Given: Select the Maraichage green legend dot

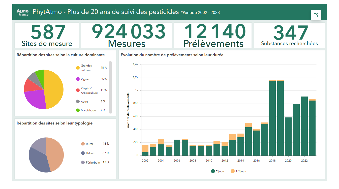Looking at the screenshot, I should coord(78,110).
